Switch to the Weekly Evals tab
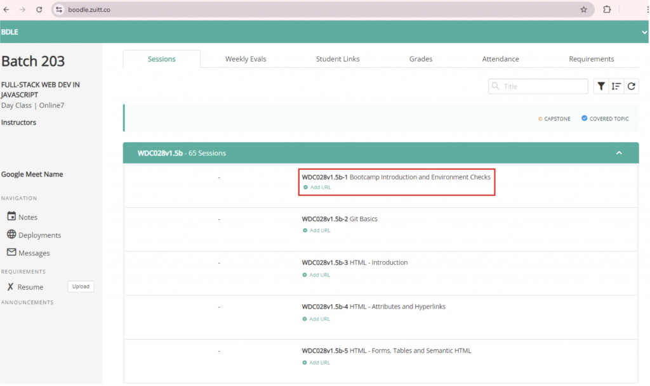The width and height of the screenshot is (650, 386). [x=246, y=59]
